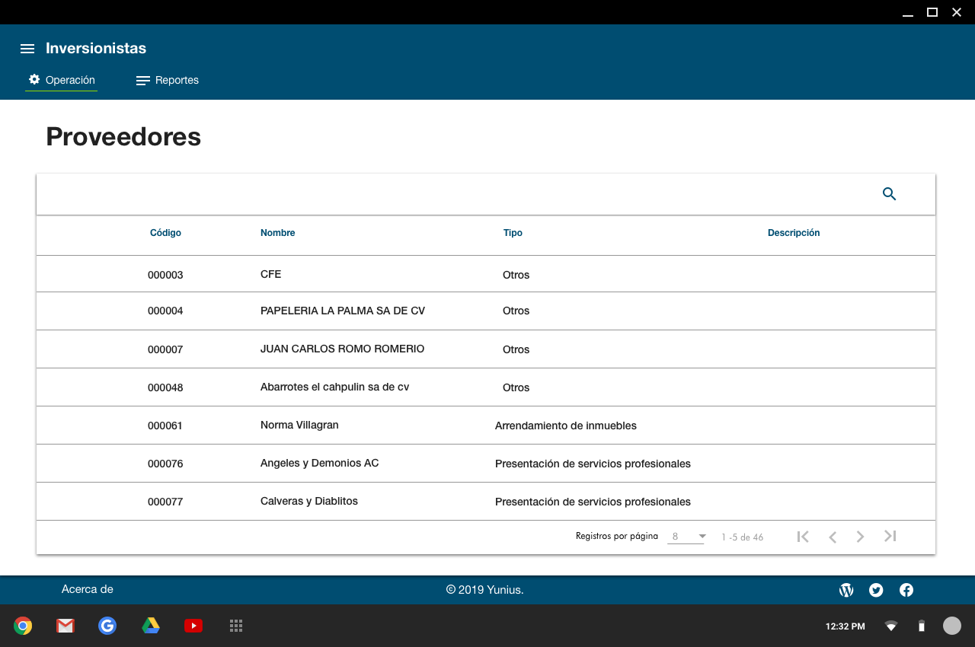Select the Norma Villagran provider row
The height and width of the screenshot is (647, 975).
coord(299,425)
